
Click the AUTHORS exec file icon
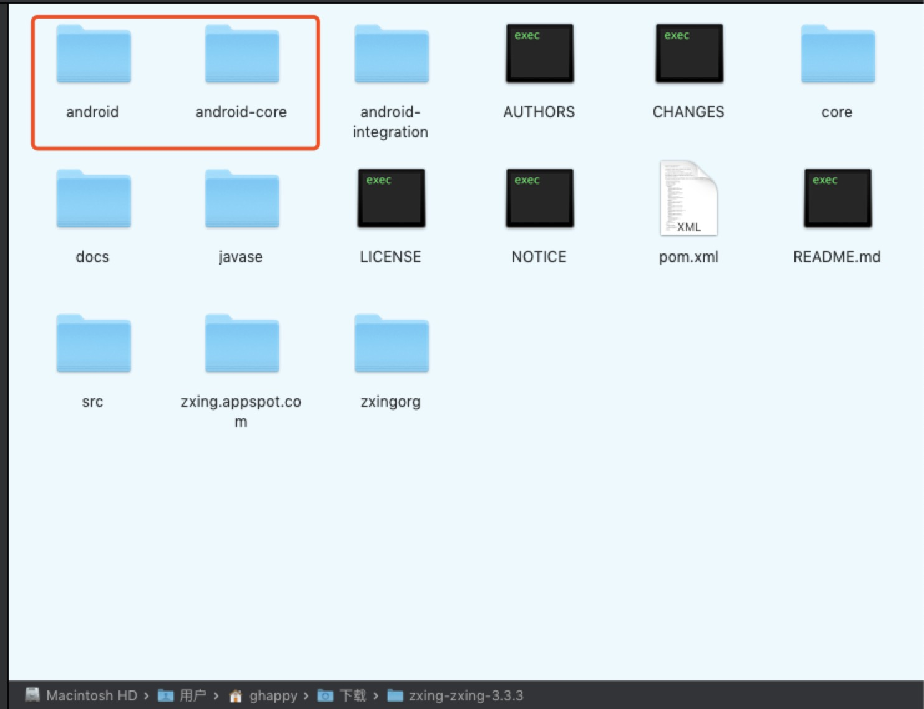(539, 53)
